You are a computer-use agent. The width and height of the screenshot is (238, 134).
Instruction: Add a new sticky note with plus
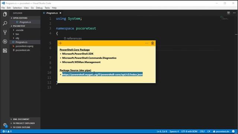60,43
